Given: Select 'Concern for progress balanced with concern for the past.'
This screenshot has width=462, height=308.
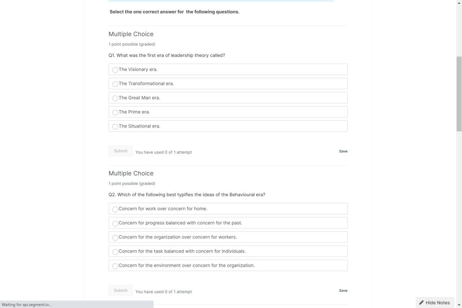Looking at the screenshot, I should tap(115, 223).
